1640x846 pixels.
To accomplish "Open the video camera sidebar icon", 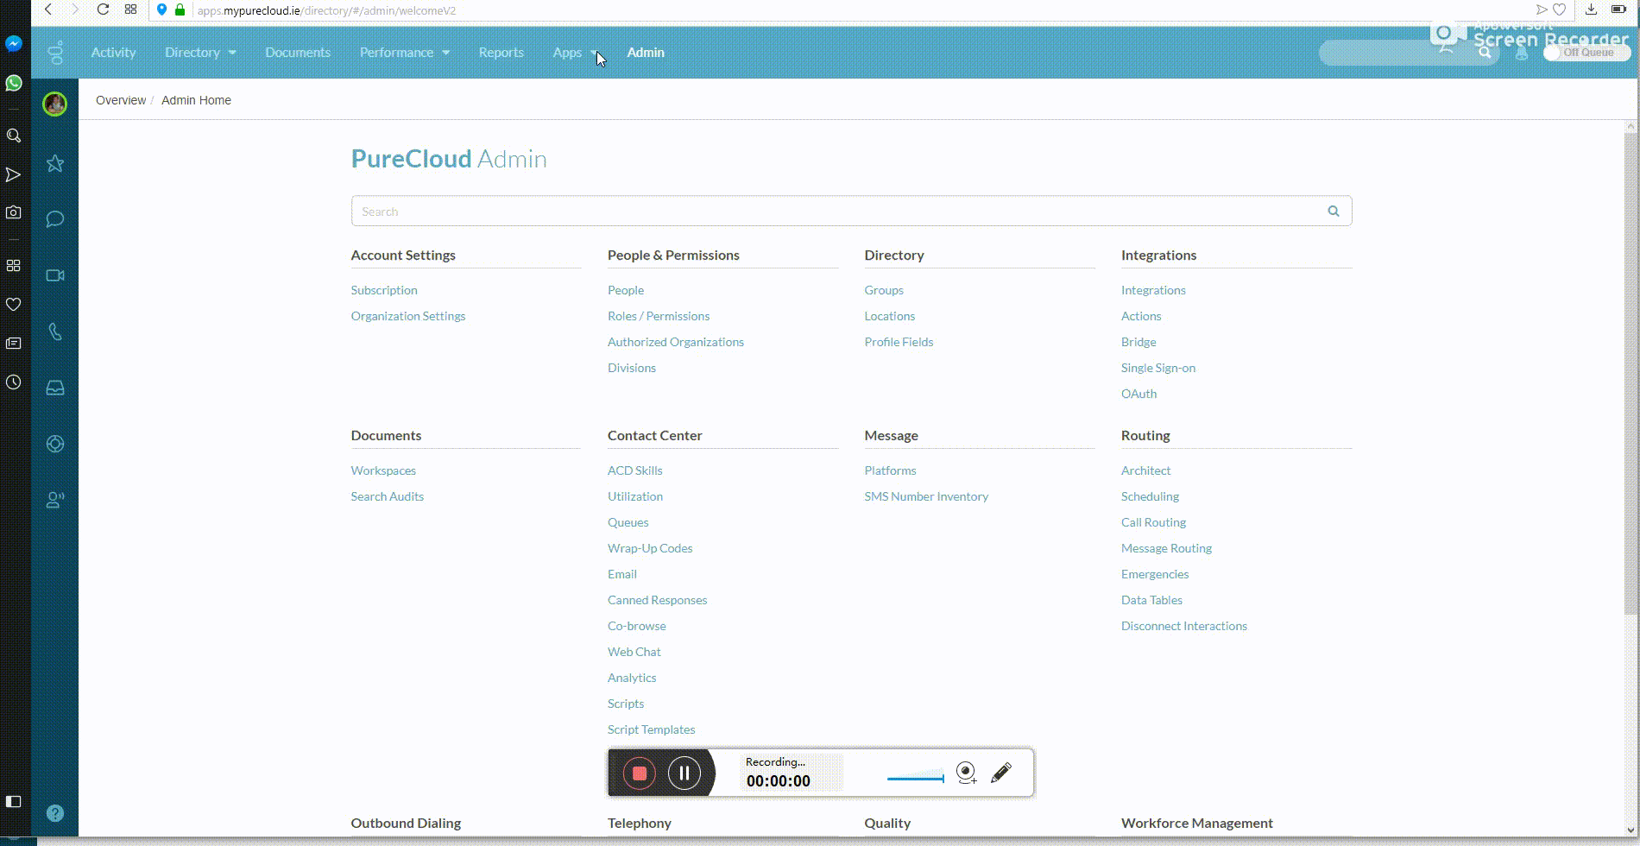I will [55, 275].
